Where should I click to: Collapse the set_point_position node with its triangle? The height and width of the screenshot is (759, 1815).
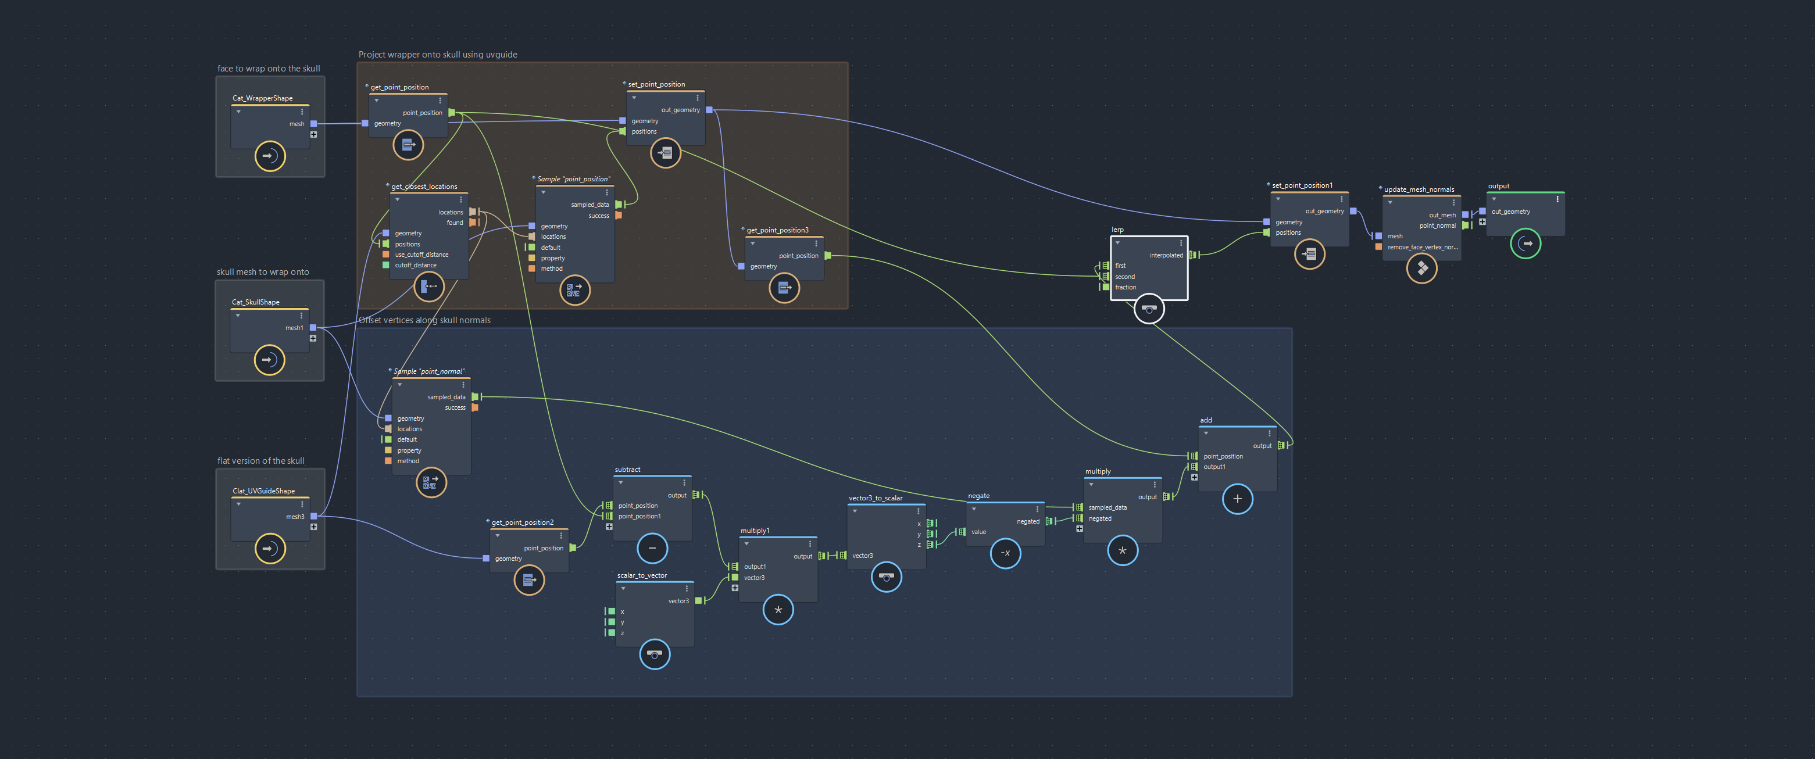coord(634,98)
